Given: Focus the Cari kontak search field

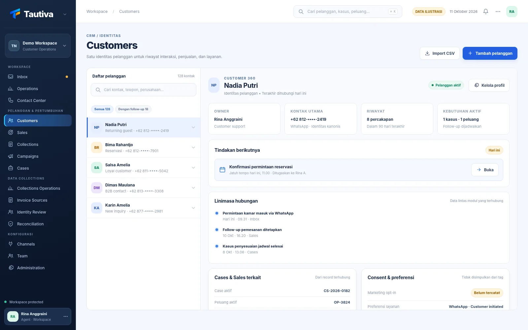Looking at the screenshot, I should click(x=144, y=90).
